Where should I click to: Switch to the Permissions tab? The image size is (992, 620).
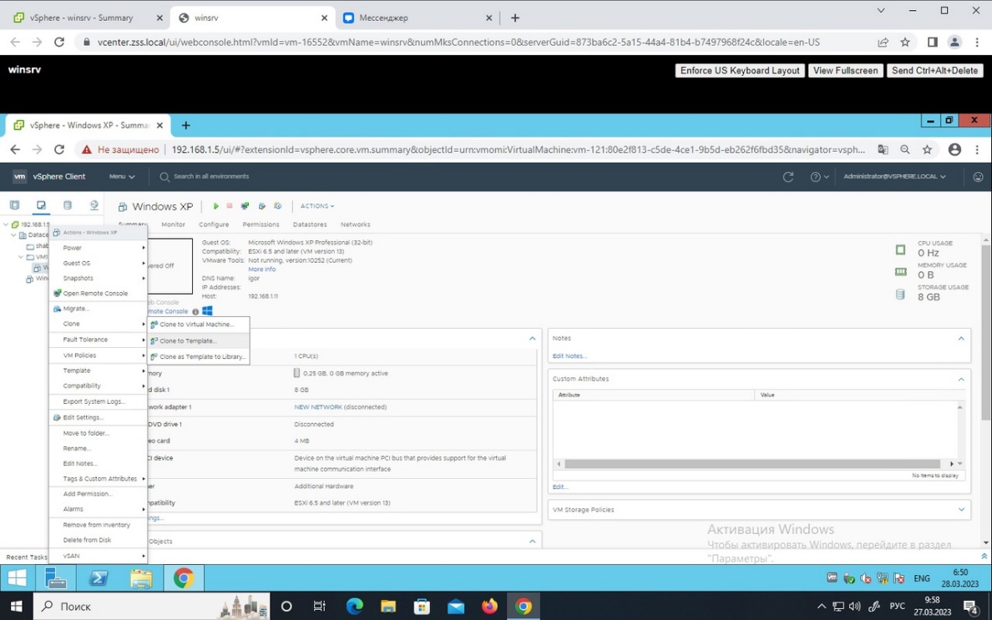point(261,224)
